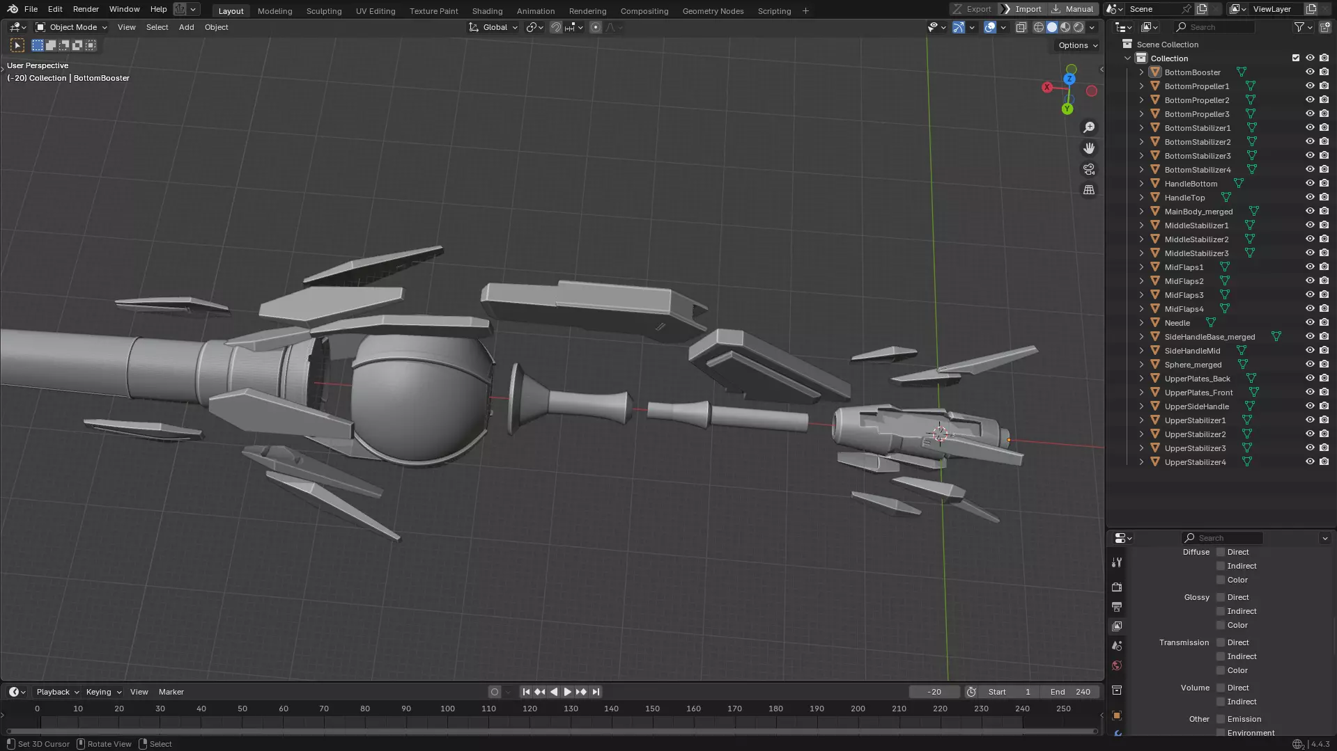1337x751 pixels.
Task: Open the Keying dropdown in the timeline
Action: (x=103, y=692)
